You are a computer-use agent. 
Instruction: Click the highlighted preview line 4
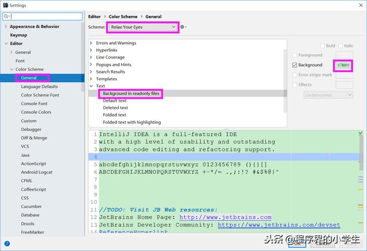point(224,157)
